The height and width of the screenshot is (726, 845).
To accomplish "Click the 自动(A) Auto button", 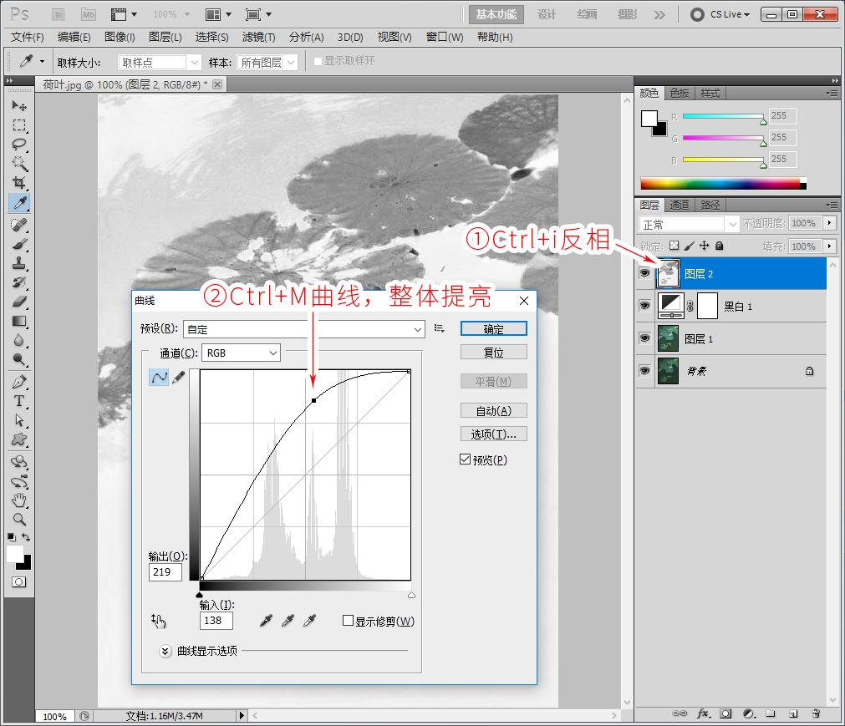I will click(494, 410).
